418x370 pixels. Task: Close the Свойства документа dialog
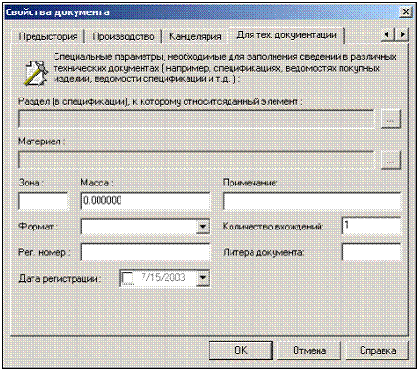[406, 12]
